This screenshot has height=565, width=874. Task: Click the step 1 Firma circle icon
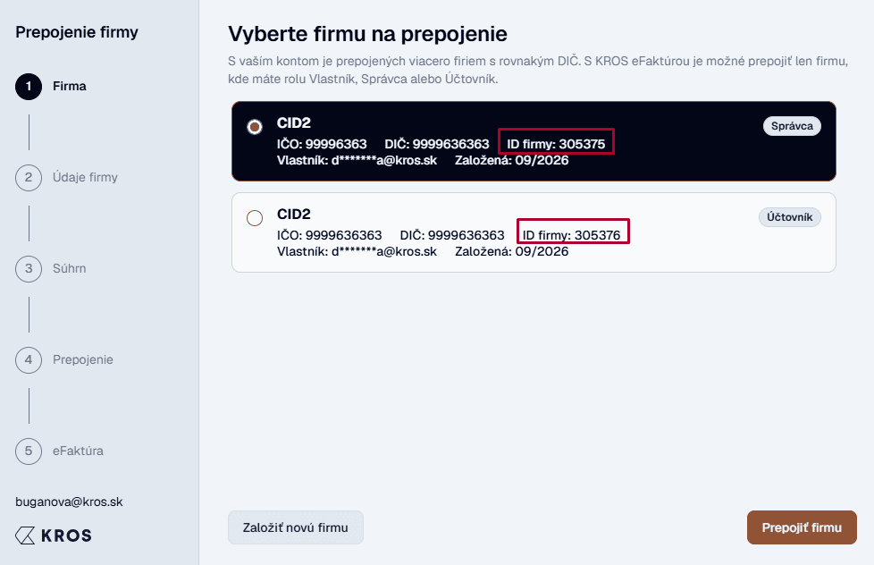29,87
